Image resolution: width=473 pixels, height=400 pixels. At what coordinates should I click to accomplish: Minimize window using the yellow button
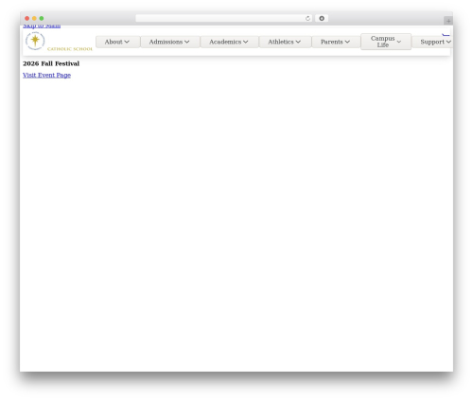pos(34,18)
